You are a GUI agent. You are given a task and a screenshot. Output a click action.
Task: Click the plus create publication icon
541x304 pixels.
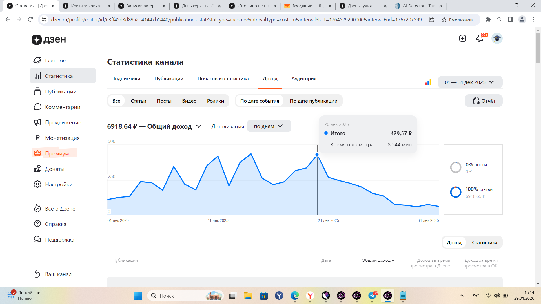pos(462,38)
